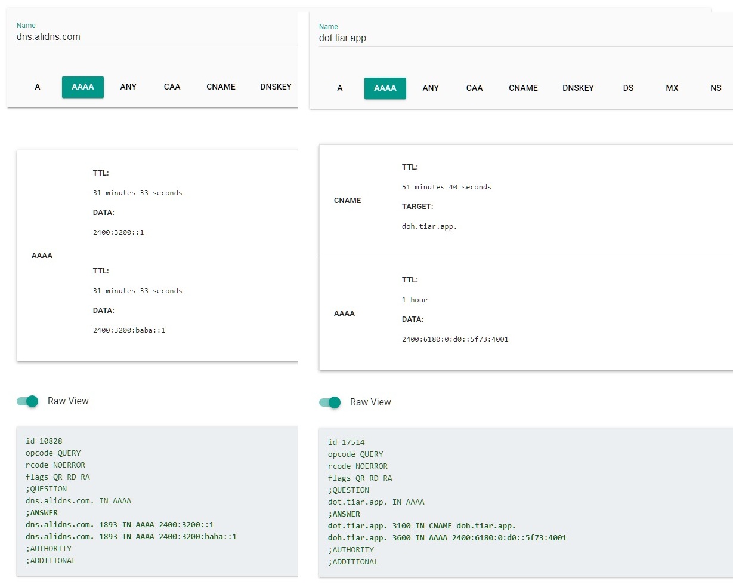Viewport: 733px width, 587px height.
Task: Select ANY record type for dot.tiar.app
Action: [x=431, y=88]
